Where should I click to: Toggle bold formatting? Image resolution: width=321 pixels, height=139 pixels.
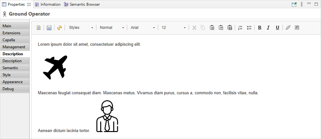point(260,28)
